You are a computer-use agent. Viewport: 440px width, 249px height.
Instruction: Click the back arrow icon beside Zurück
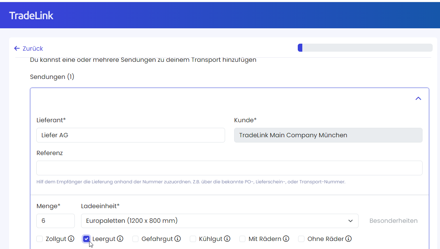tap(17, 49)
